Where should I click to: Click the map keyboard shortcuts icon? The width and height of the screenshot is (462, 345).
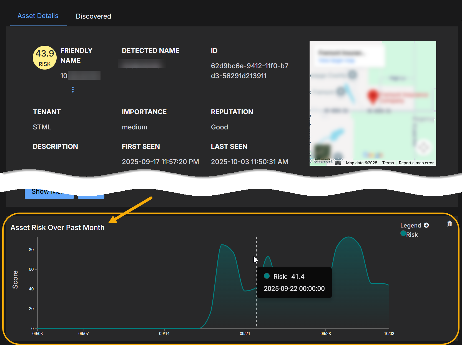pos(338,163)
